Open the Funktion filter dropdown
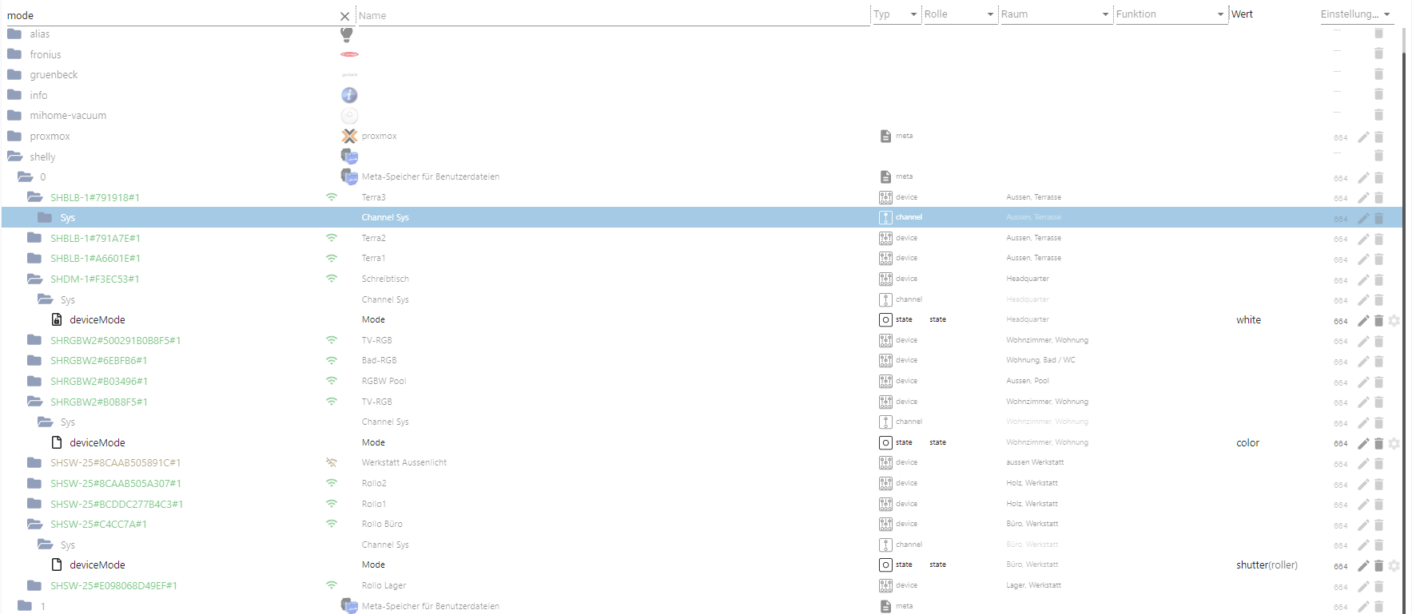The height and width of the screenshot is (614, 1412). [1170, 14]
